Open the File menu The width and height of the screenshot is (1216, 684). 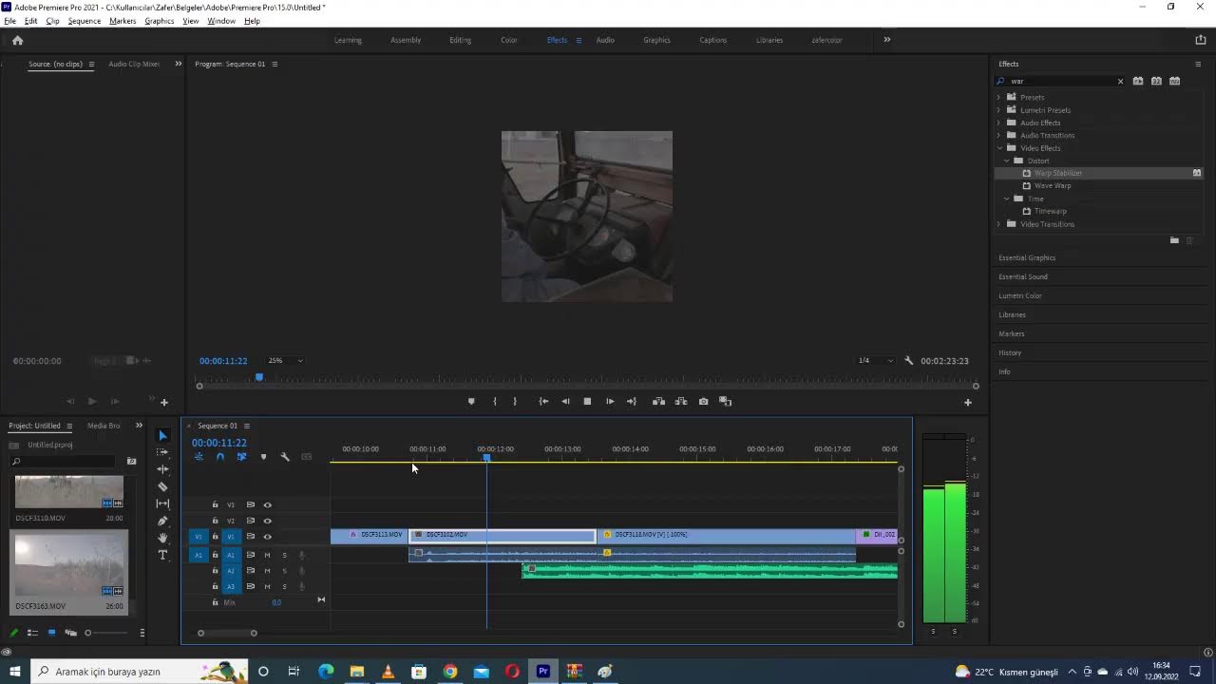tap(9, 21)
